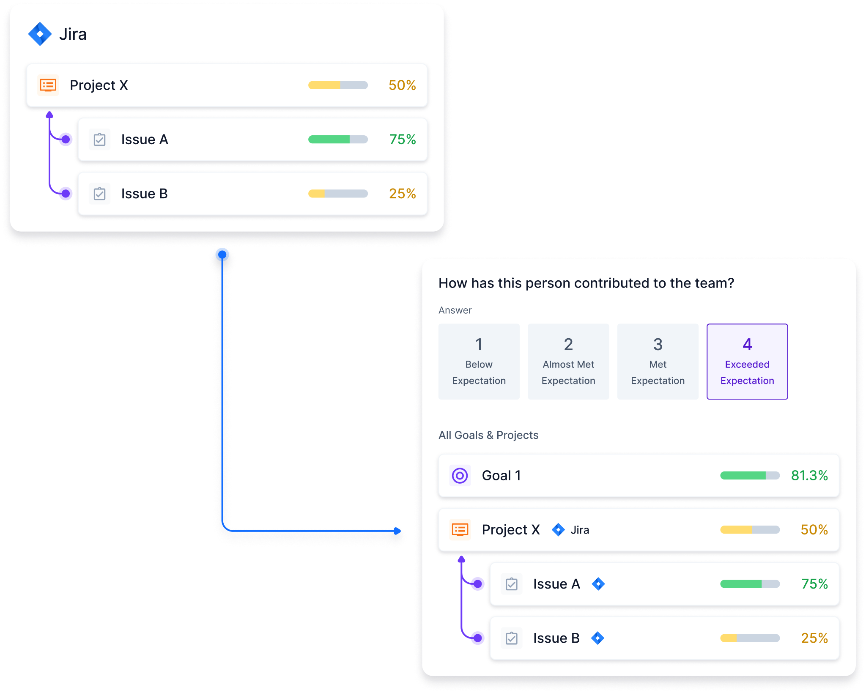The height and width of the screenshot is (693, 866).
Task: Click the Jira diamond beside Project X
Action: pos(559,529)
